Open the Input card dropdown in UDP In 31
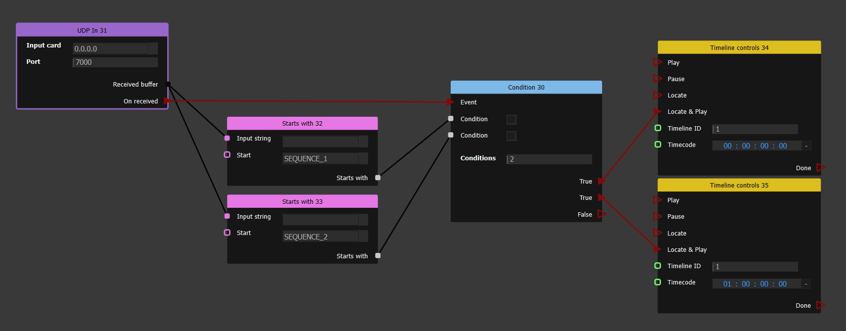846x331 pixels. [x=153, y=48]
